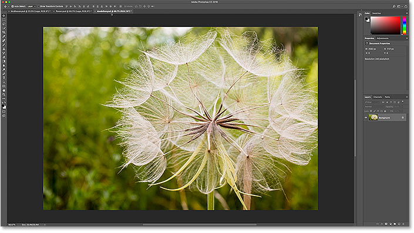
Task: Close the dandelion.psd document tab
Action: (x=95, y=11)
